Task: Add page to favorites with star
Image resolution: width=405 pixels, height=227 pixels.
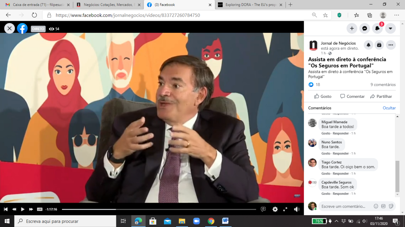Action: 325,15
